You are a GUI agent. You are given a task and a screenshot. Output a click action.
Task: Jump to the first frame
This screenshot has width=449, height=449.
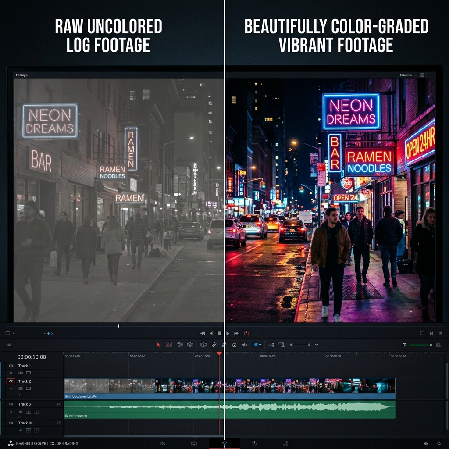click(202, 333)
